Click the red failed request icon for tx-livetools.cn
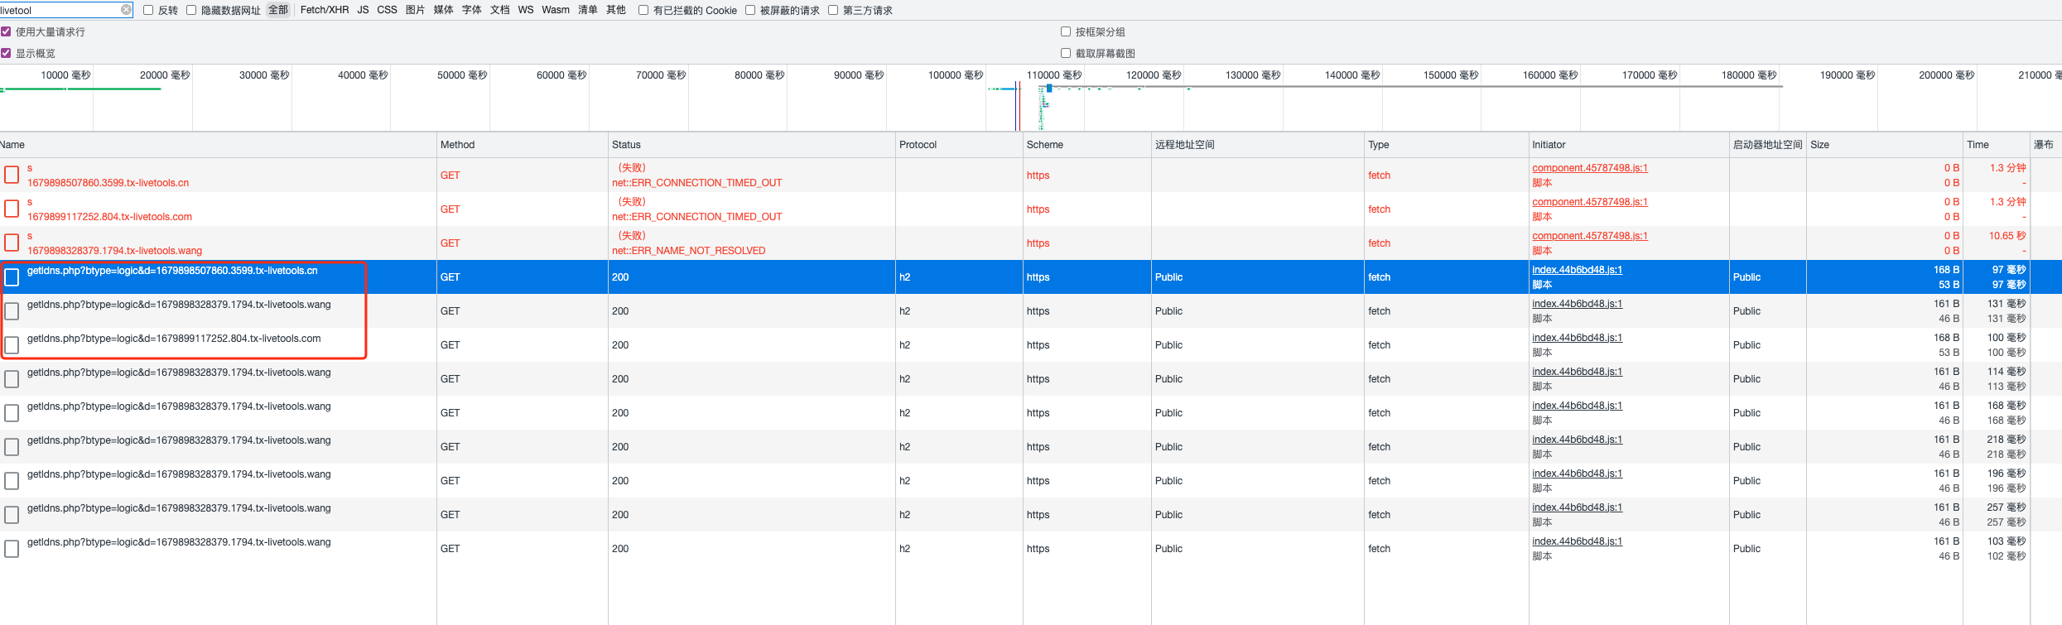The height and width of the screenshot is (625, 2062). pyautogui.click(x=12, y=175)
